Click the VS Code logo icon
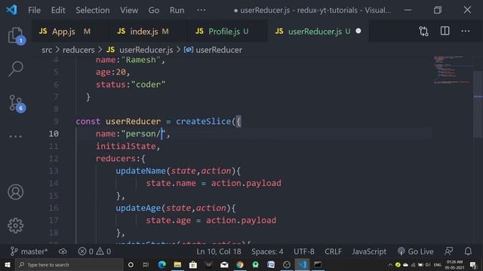Viewport: 483px width, 271px height. (12, 10)
